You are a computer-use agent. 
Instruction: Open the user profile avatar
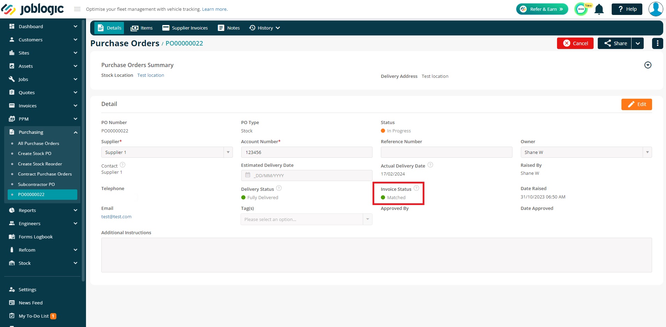[656, 9]
